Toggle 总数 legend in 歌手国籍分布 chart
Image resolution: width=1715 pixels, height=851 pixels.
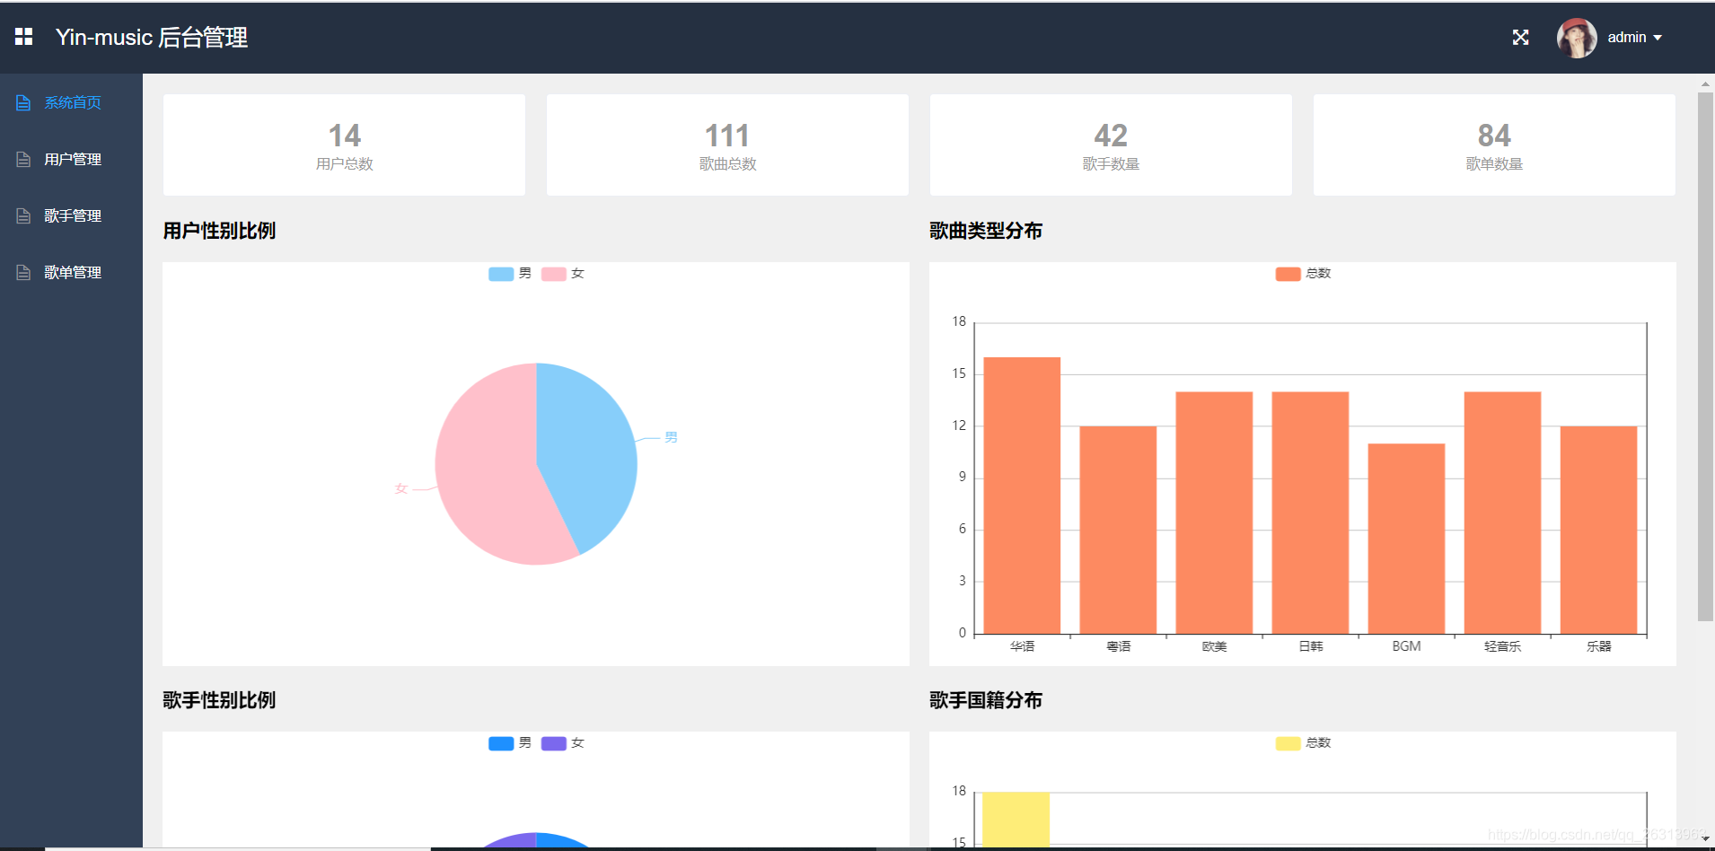(x=1303, y=743)
